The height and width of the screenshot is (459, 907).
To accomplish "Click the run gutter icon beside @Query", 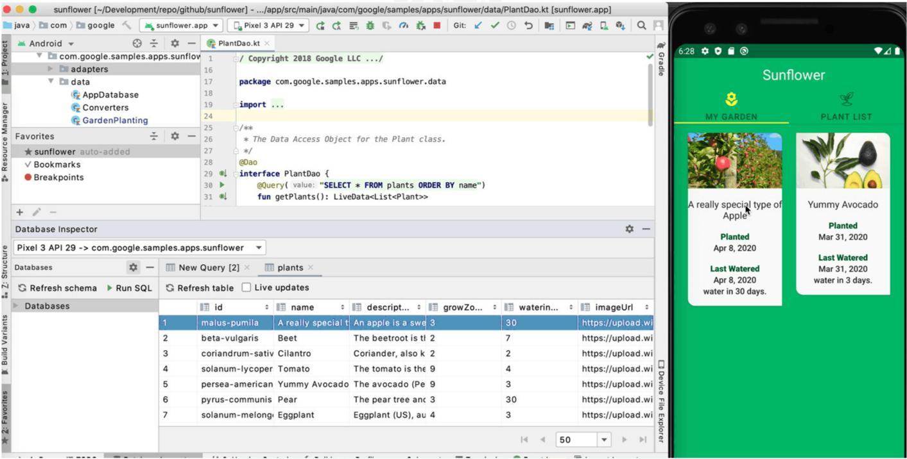I will coord(223,185).
